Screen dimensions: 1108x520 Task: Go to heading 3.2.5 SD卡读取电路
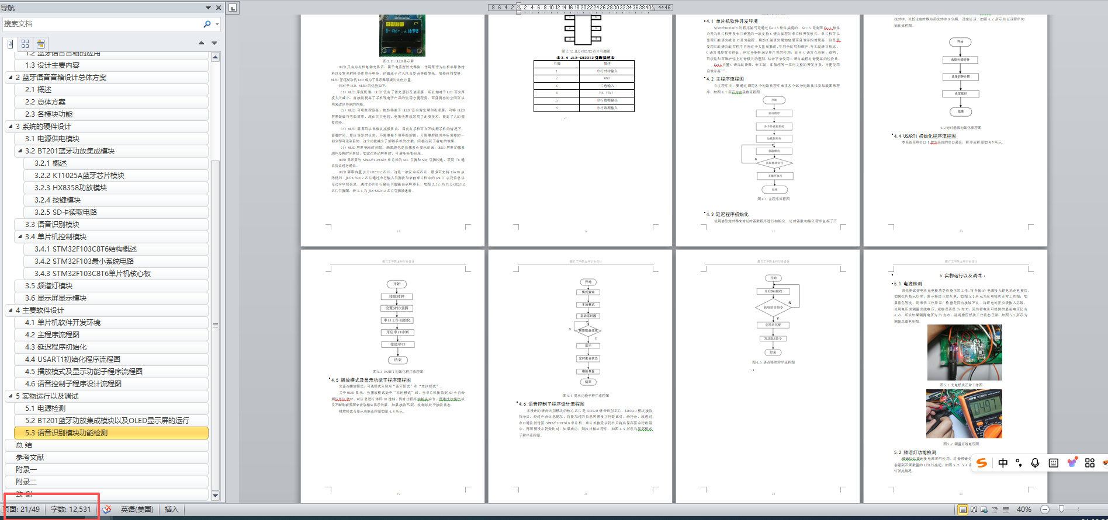click(x=116, y=212)
